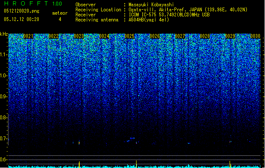Click the 0025 time marker
This screenshot has width=265, height=168.
[129, 36]
